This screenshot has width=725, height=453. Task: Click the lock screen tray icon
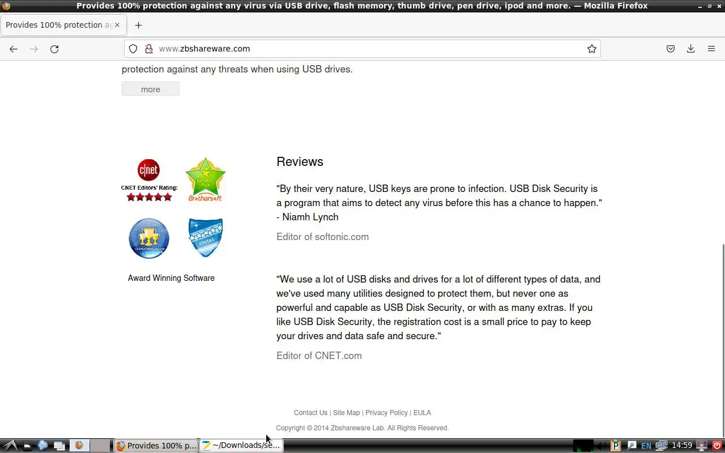[x=702, y=446]
